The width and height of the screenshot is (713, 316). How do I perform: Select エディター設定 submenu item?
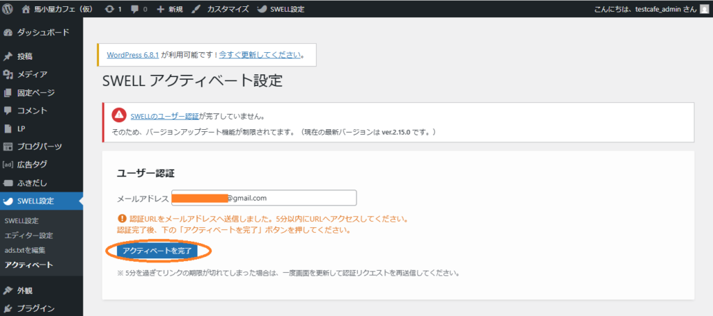point(29,235)
